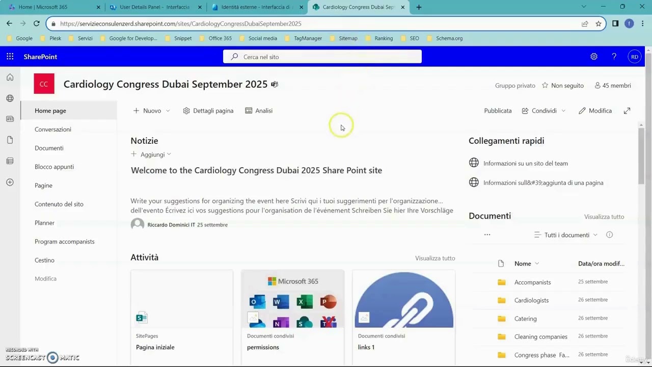The height and width of the screenshot is (367, 652).
Task: Switch to Identità esterne tab
Action: pyautogui.click(x=257, y=7)
